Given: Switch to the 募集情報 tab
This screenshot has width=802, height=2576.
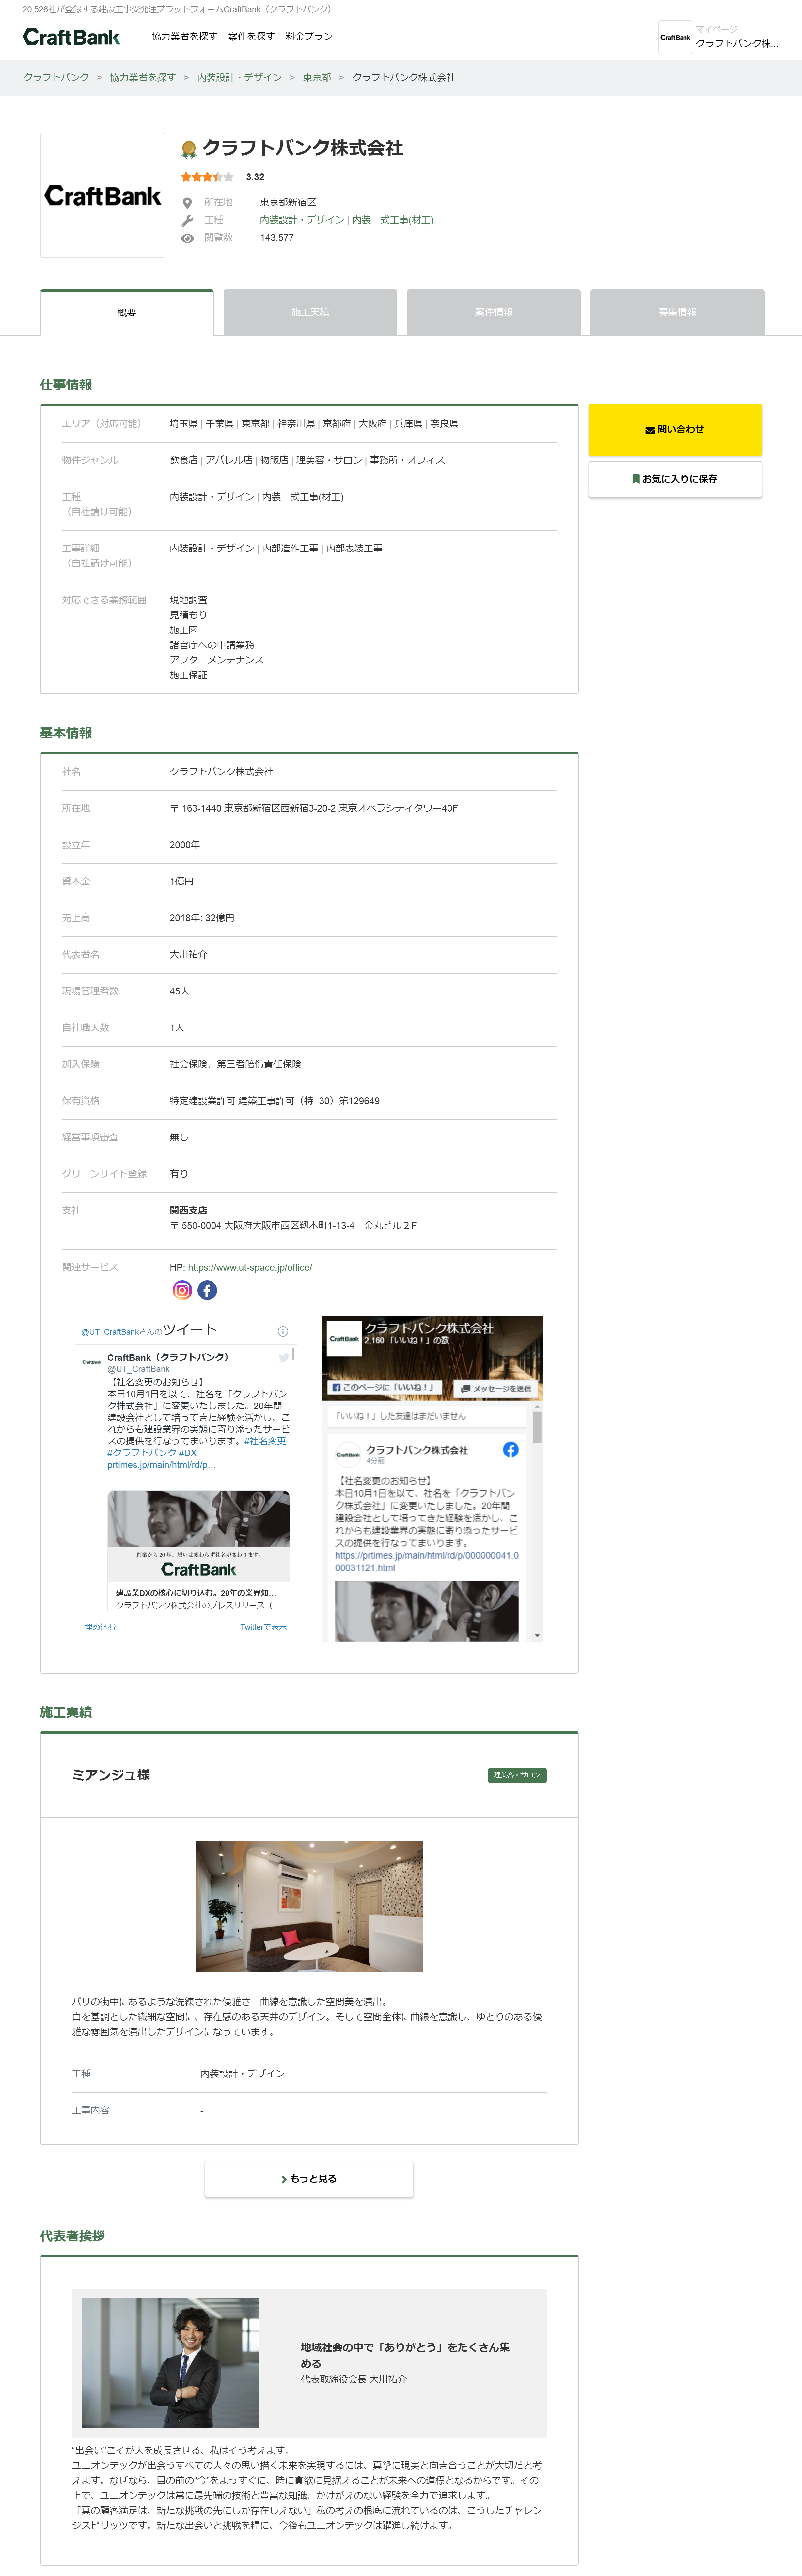Looking at the screenshot, I should pos(677,312).
